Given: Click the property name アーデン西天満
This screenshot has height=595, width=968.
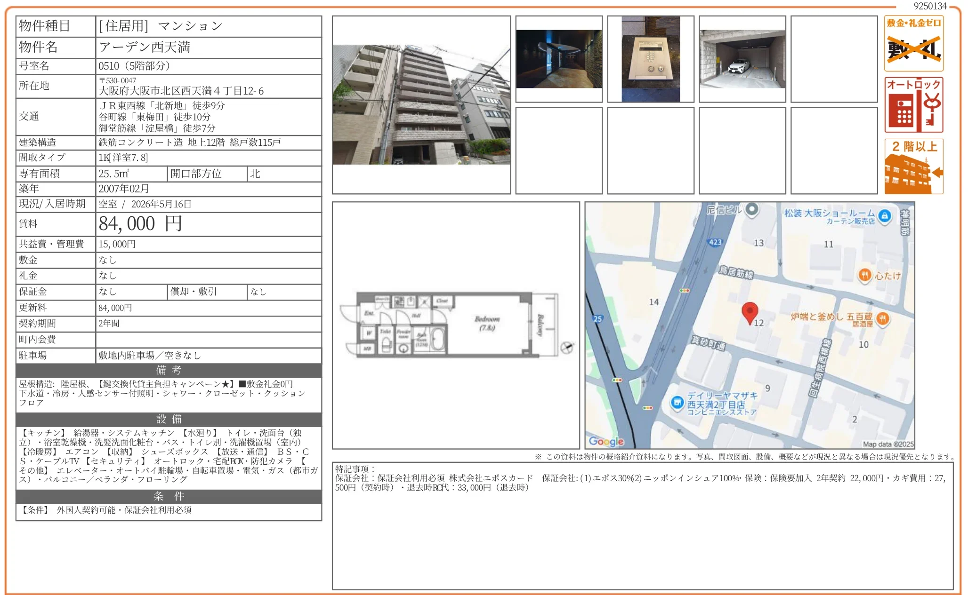Looking at the screenshot, I should (x=145, y=47).
